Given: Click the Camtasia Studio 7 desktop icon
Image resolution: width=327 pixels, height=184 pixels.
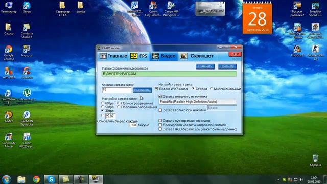Looking at the screenshot, I should 27,31.
